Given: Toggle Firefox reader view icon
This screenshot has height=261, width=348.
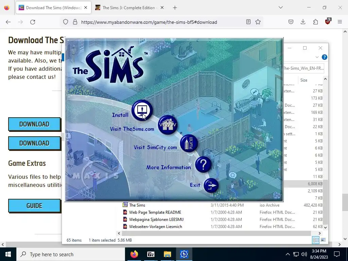Looking at the screenshot, I should tap(248, 22).
